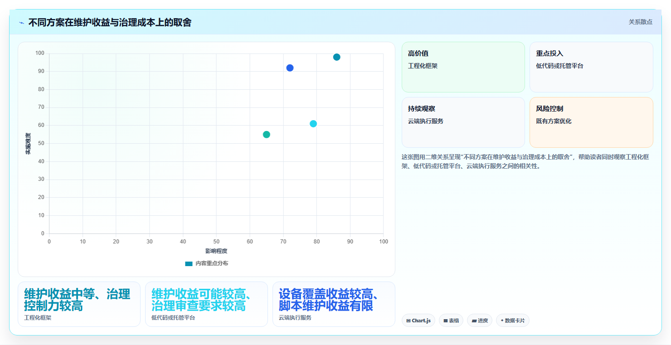Click the lightning icon beside the header title
This screenshot has height=345, width=671.
coord(21,23)
